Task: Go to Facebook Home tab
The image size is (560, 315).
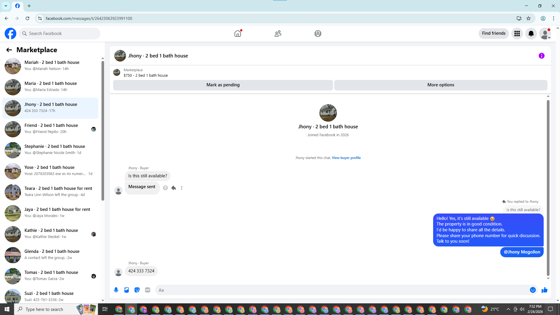Action: tap(238, 34)
